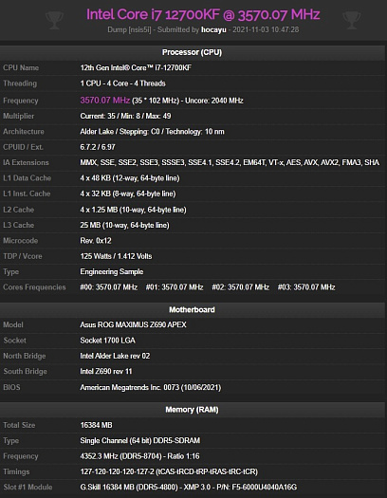Click the IA Extensions list value
The height and width of the screenshot is (498, 387).
click(230, 162)
